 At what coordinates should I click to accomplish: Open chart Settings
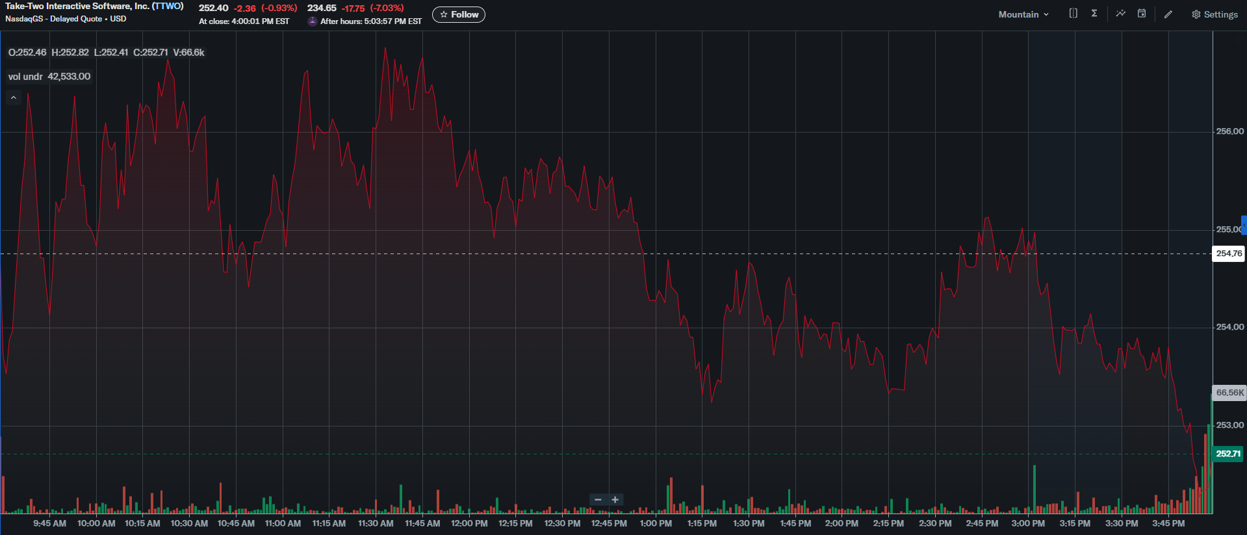pos(1215,14)
